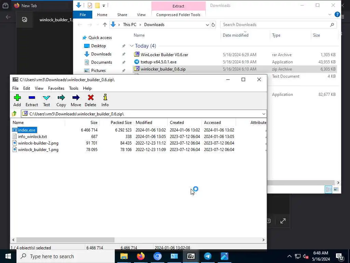The width and height of the screenshot is (350, 263).
Task: Collapse the Today (4) group
Action: coord(132,46)
